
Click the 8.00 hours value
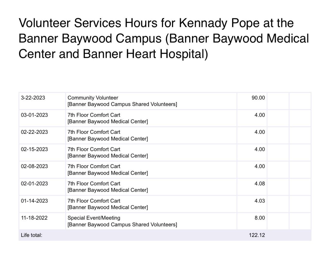pos(260,218)
